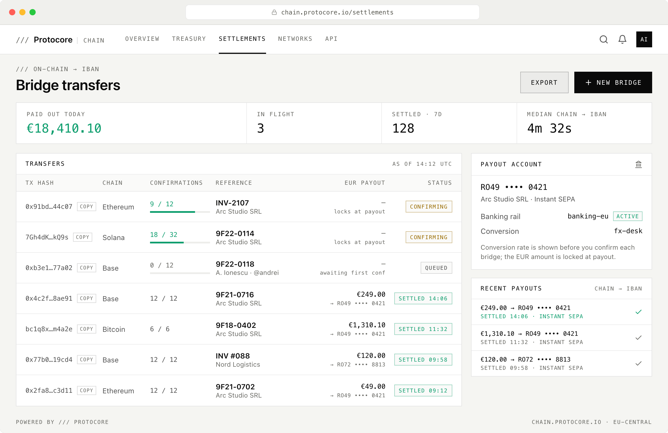Click AS OF 14:12 UTC timestamp
The image size is (668, 433).
(x=422, y=164)
